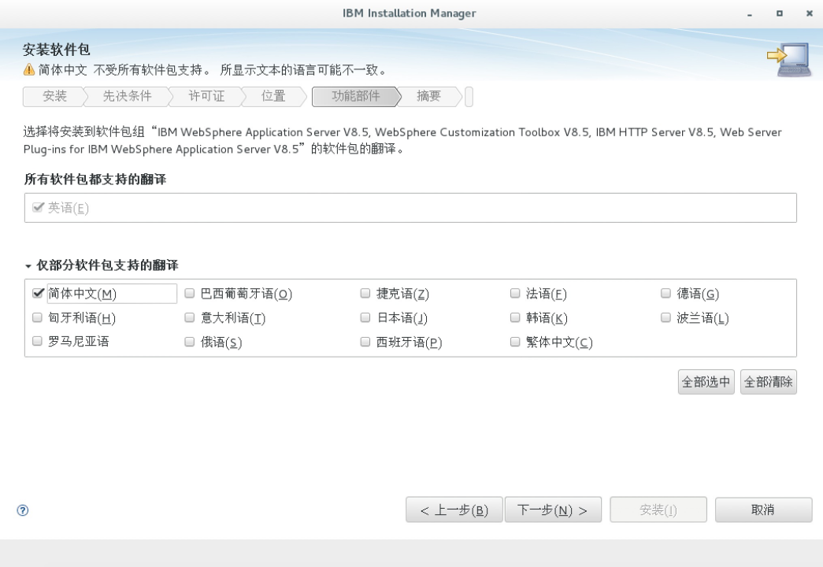This screenshot has height=567, width=823.
Task: Click the disabled 英语(E) checkbox
Action: [x=37, y=207]
